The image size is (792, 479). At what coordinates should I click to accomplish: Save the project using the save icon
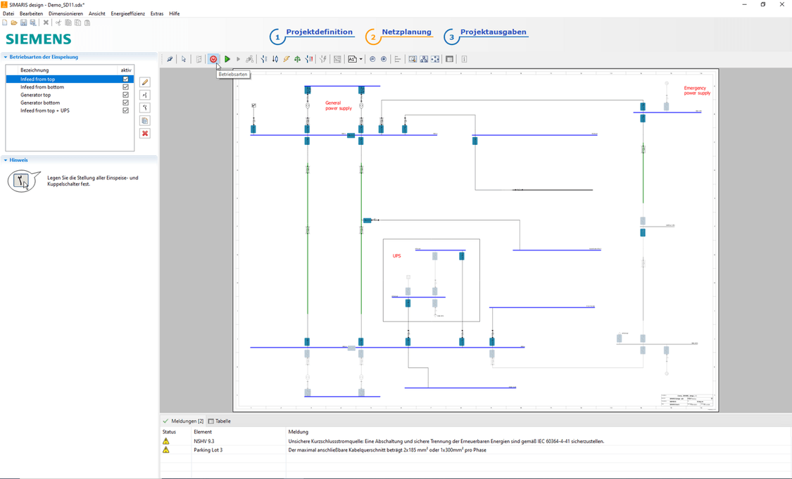(23, 23)
